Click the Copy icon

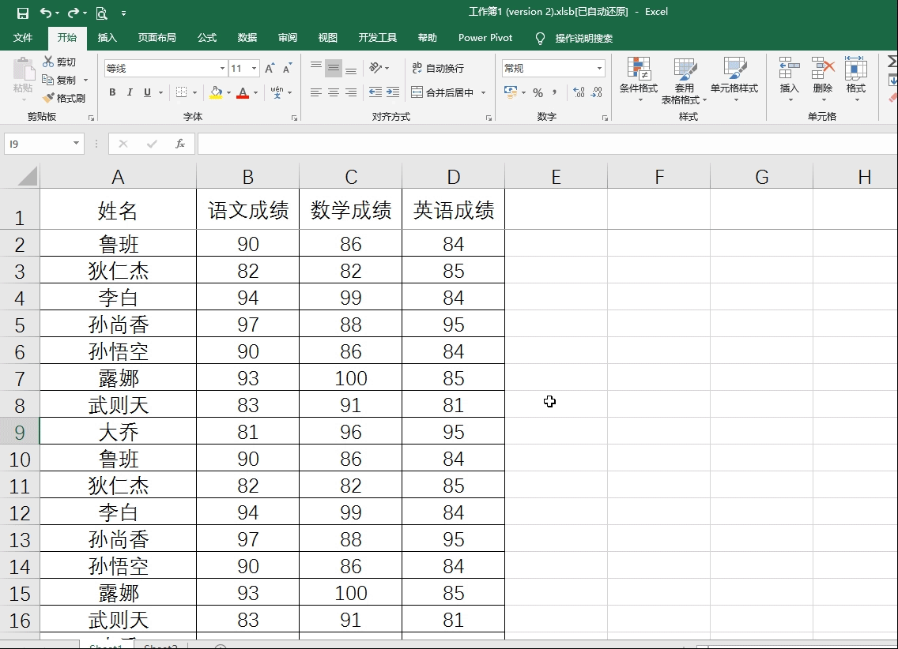click(x=48, y=80)
